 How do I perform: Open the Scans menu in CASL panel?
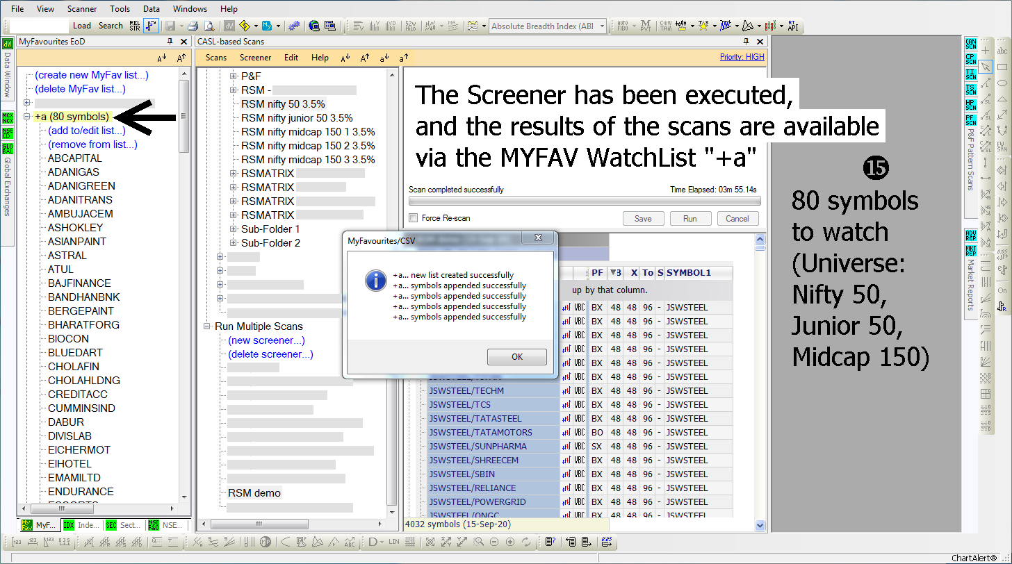[216, 58]
